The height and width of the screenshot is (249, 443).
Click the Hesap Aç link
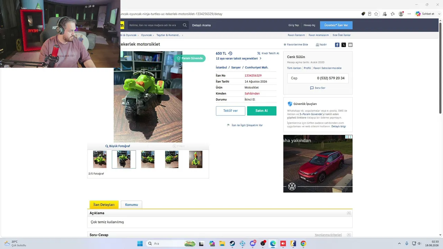point(309,25)
